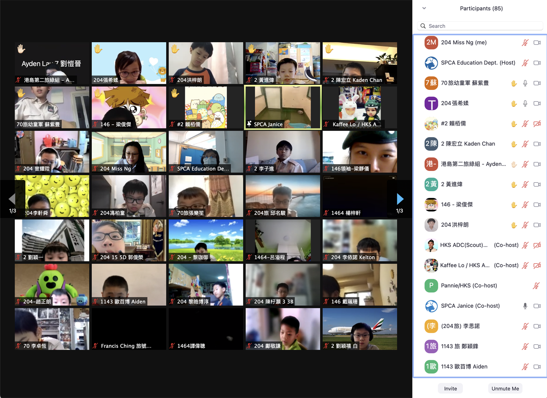
Task: Click disabled camera icon for #2 賴栢儒
Action: (x=537, y=124)
